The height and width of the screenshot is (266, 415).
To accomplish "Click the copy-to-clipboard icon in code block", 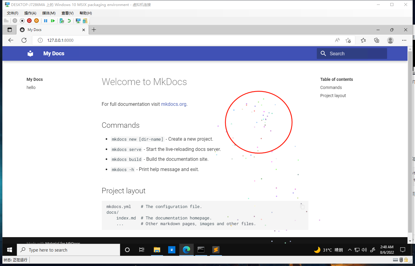I will pyautogui.click(x=302, y=207).
